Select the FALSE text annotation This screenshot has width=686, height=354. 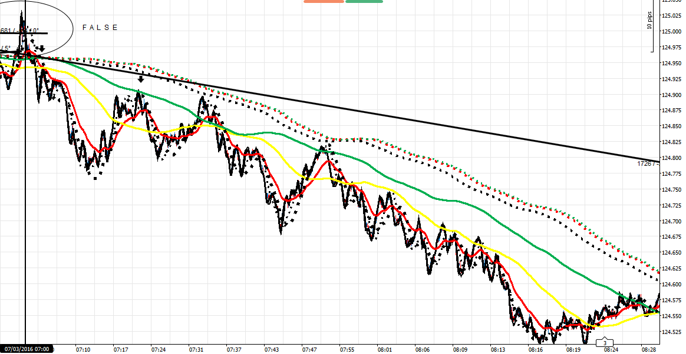click(100, 28)
